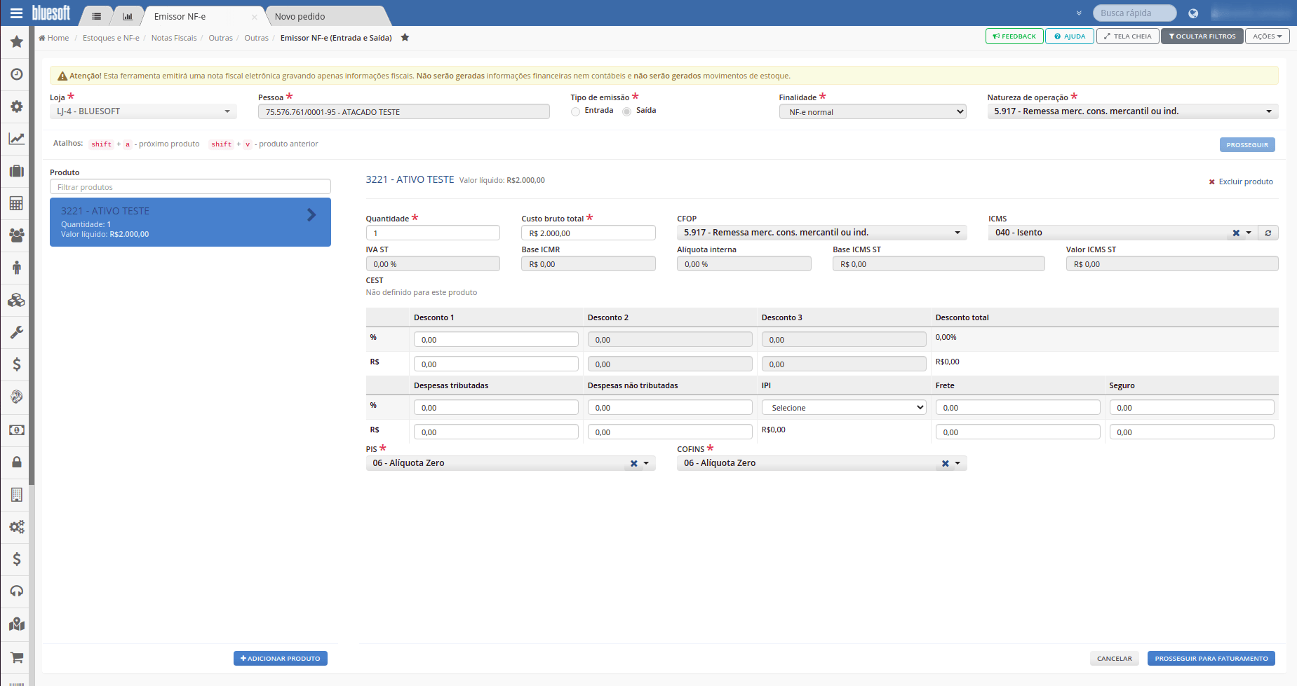Expand the IPI Selecione dropdown

844,407
